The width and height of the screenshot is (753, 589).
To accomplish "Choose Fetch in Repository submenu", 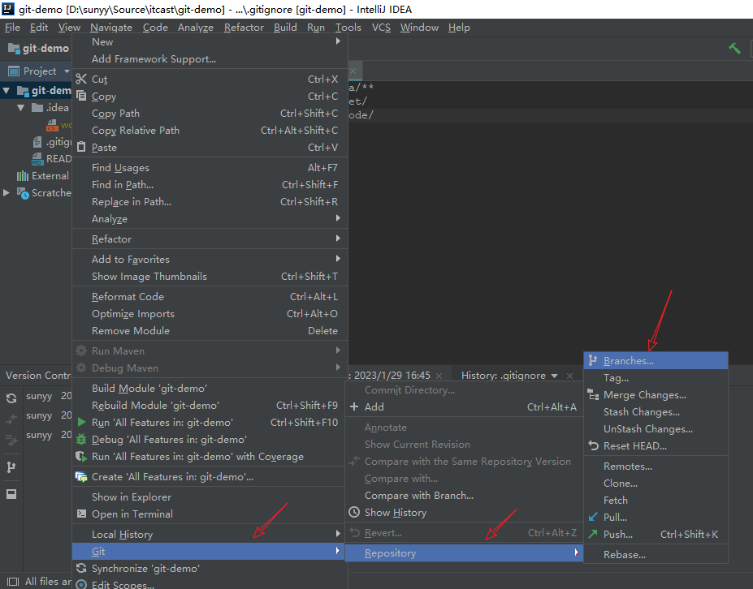I will (x=656, y=501).
